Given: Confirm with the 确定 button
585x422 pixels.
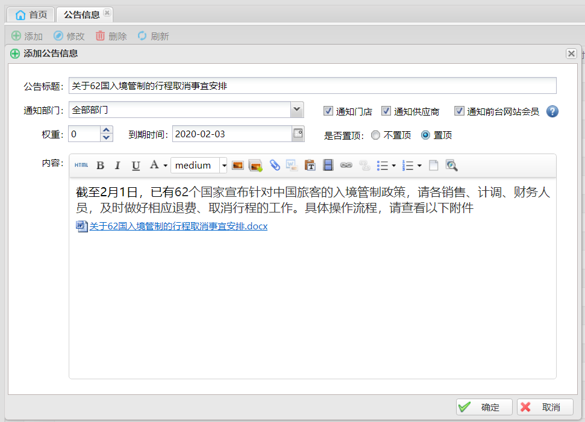Looking at the screenshot, I should pyautogui.click(x=484, y=407).
